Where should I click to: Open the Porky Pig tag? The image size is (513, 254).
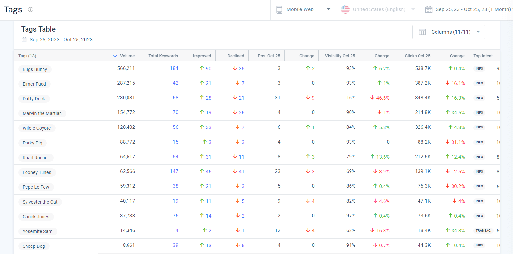click(32, 143)
